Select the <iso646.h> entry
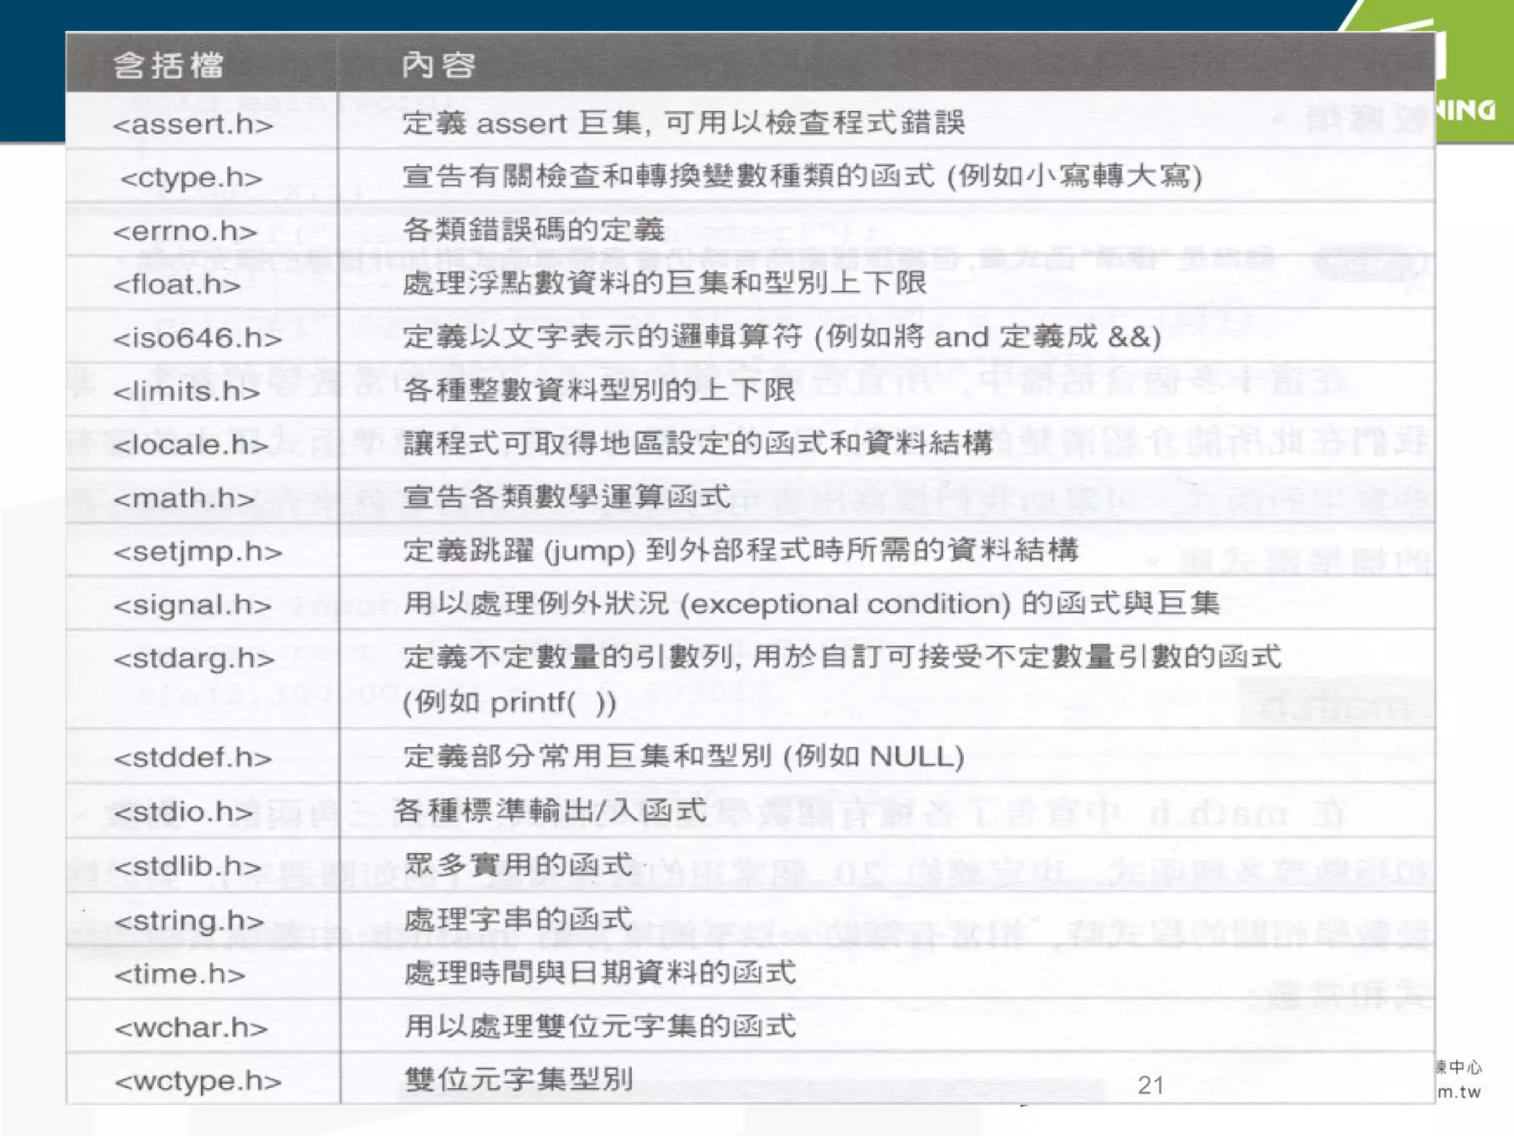Image resolution: width=1514 pixels, height=1136 pixels. click(197, 339)
